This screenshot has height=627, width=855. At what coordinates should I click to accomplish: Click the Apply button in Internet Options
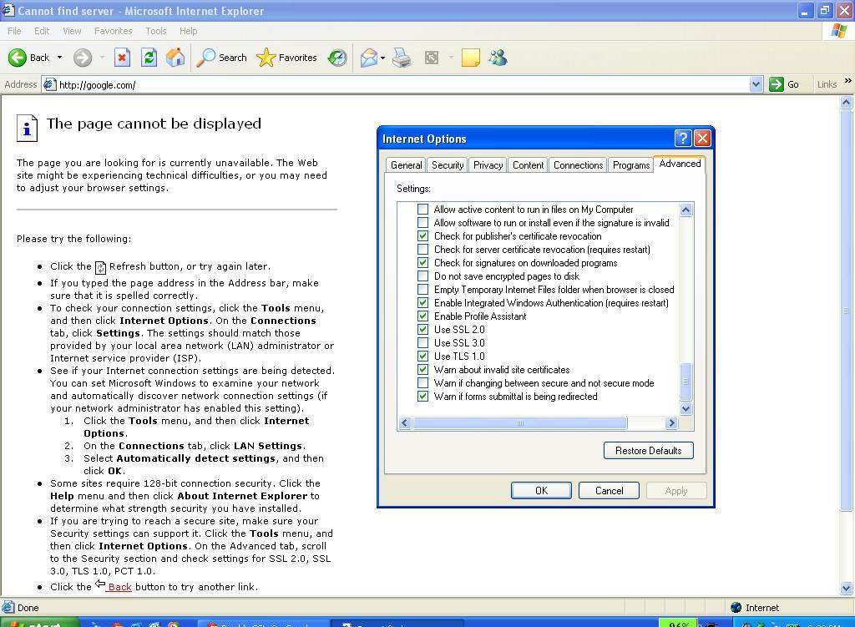[676, 491]
